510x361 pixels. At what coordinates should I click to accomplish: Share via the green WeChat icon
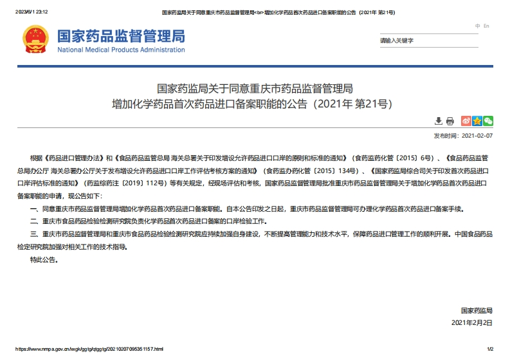point(488,121)
